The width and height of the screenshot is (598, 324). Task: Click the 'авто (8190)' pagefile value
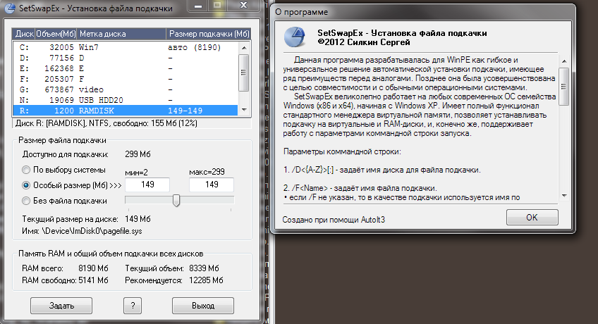tap(194, 48)
